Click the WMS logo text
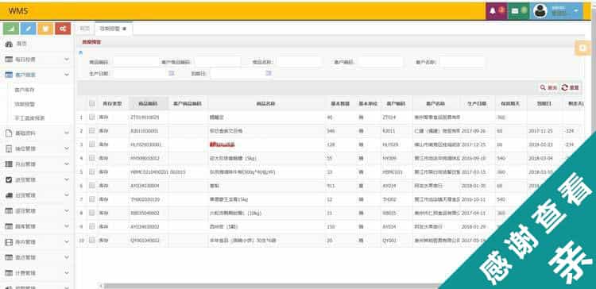Viewport: 596px width, 289px height. [x=18, y=11]
